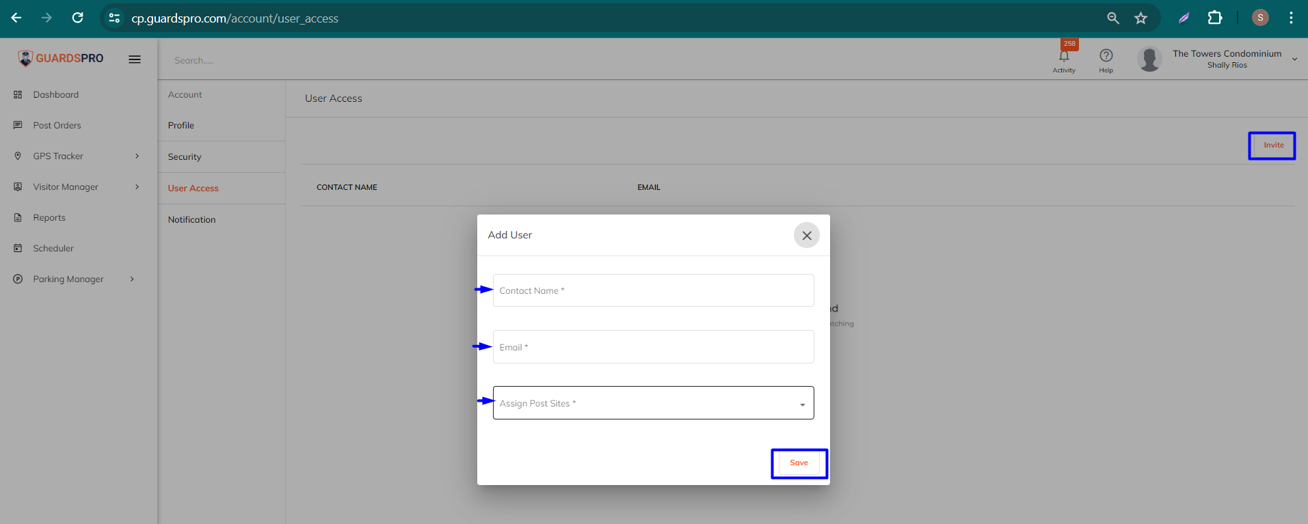Open the Activity notifications bell

click(1064, 57)
